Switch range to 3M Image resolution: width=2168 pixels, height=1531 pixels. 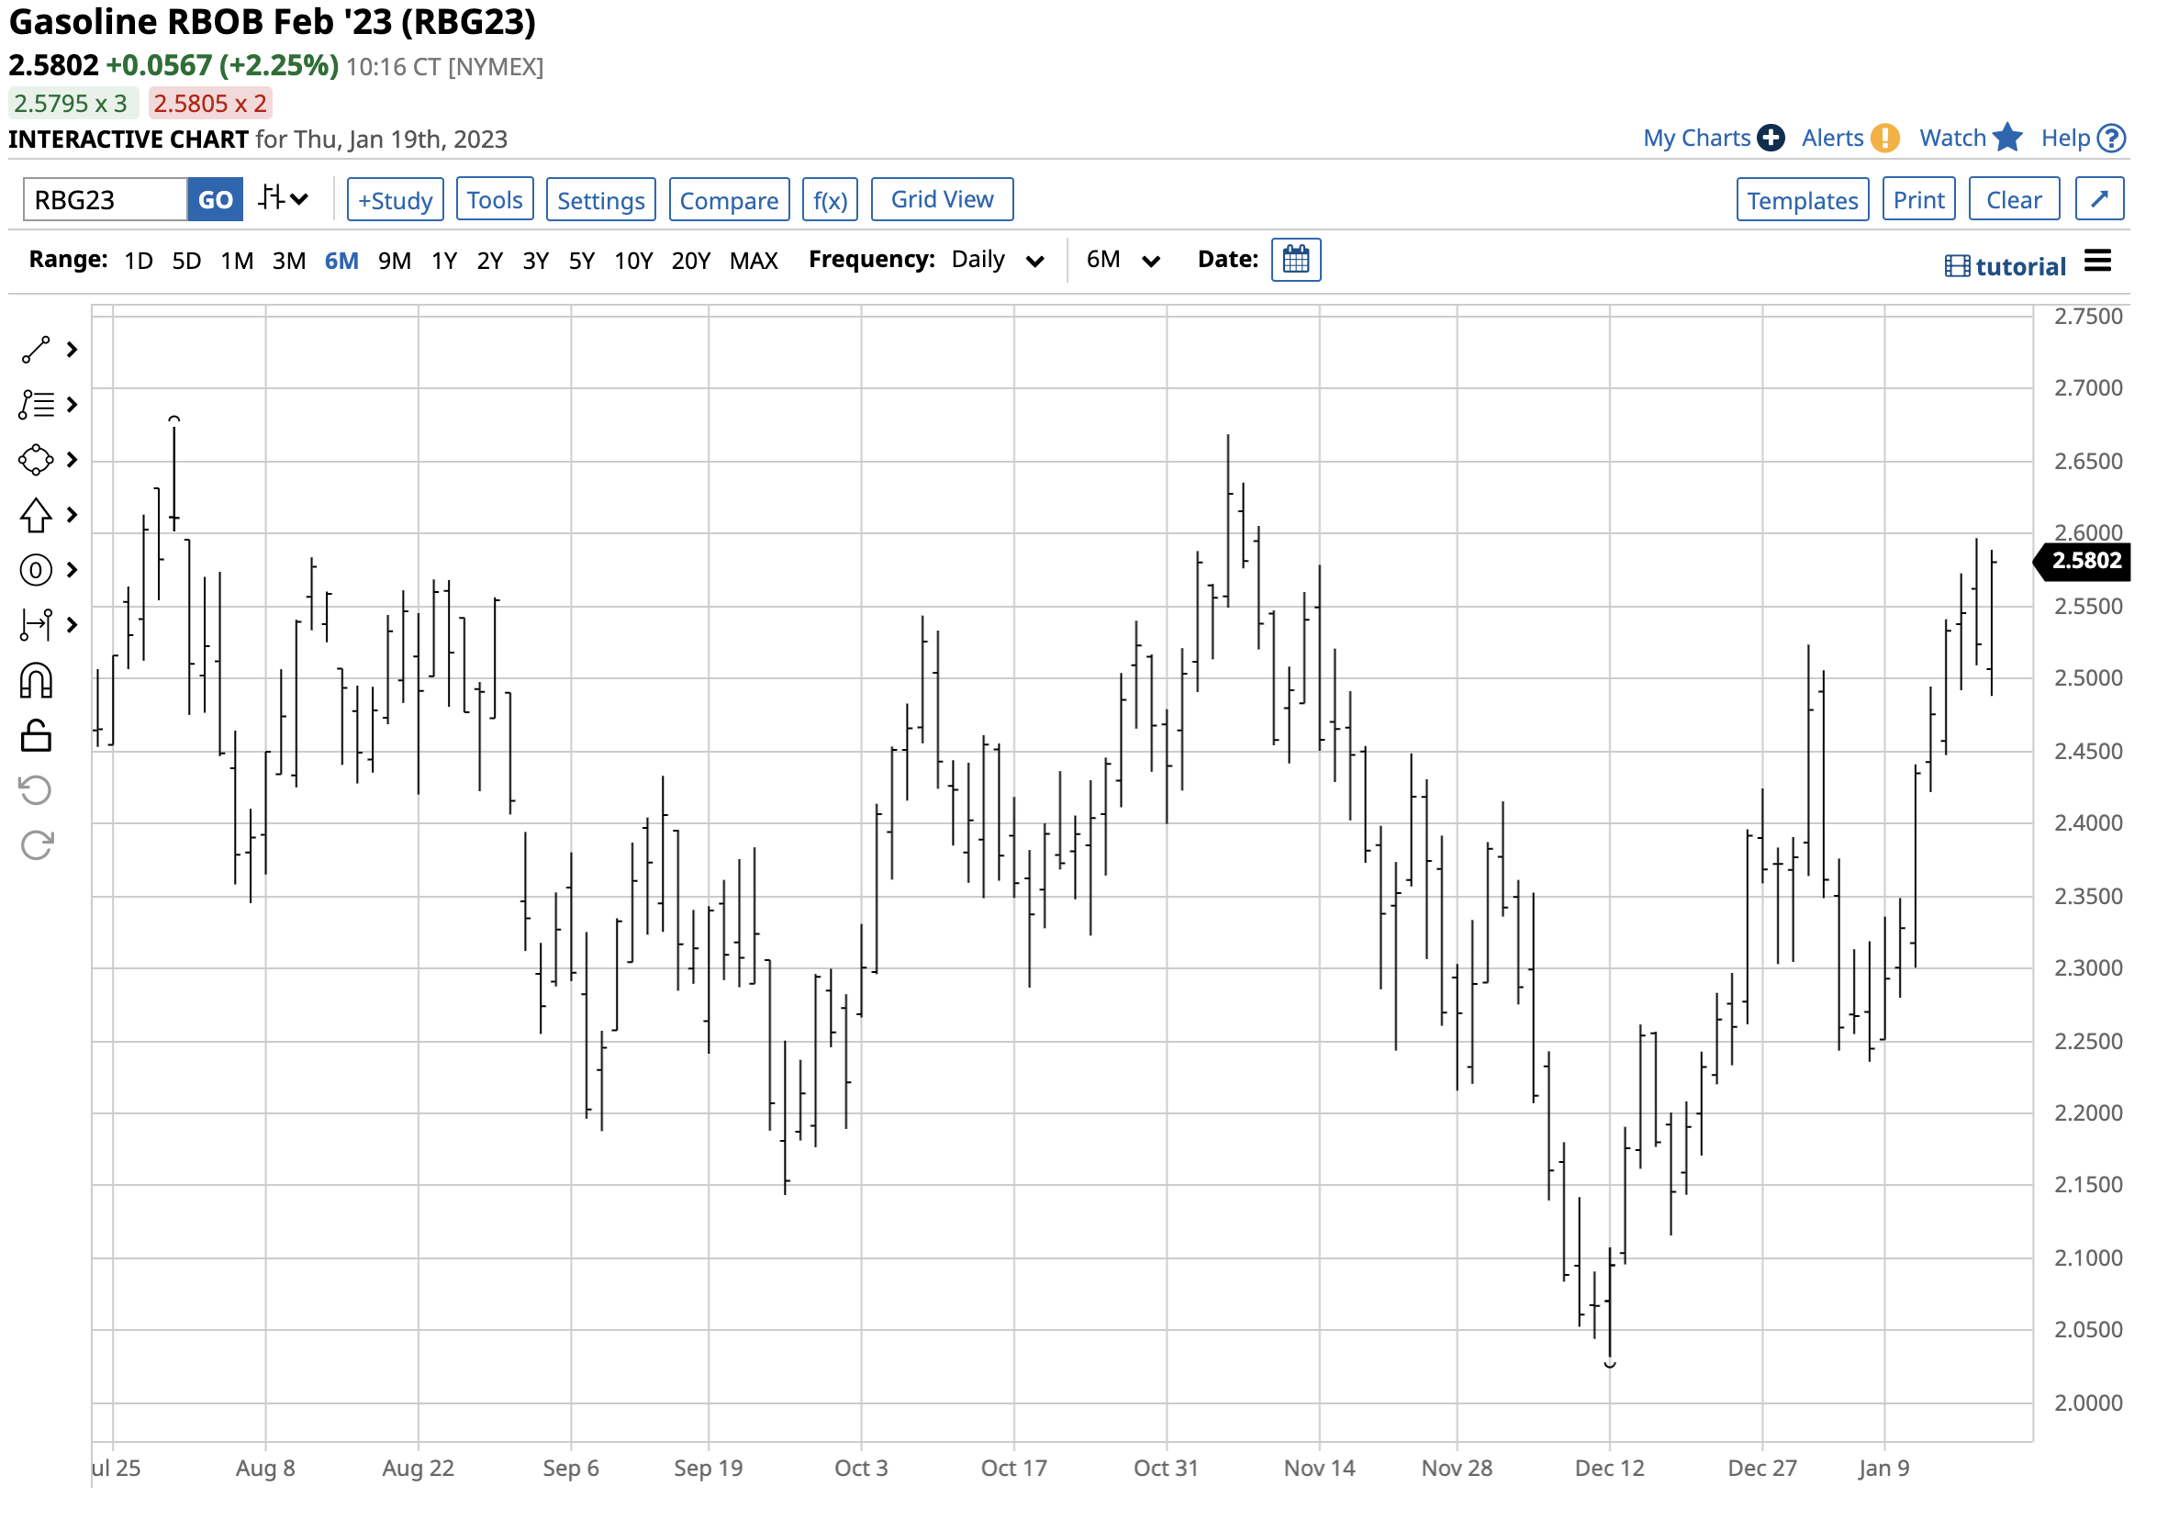coord(289,261)
